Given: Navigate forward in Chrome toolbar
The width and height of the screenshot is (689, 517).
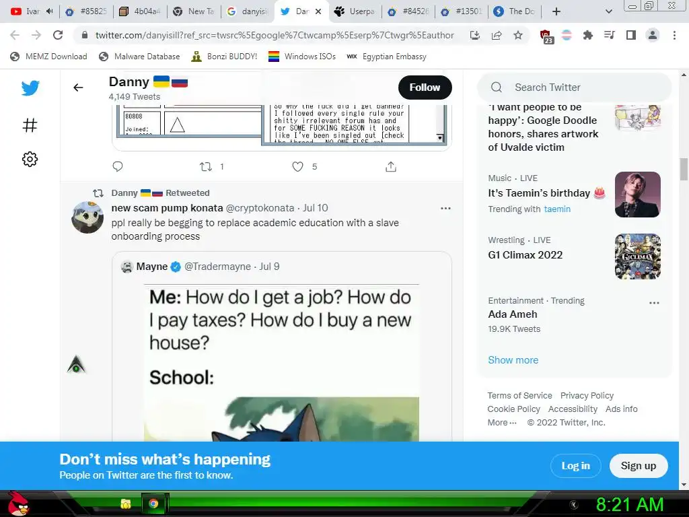Looking at the screenshot, I should 36,35.
